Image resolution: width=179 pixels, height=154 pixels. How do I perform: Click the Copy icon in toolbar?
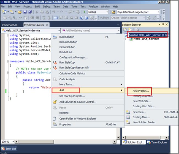tap(42, 12)
